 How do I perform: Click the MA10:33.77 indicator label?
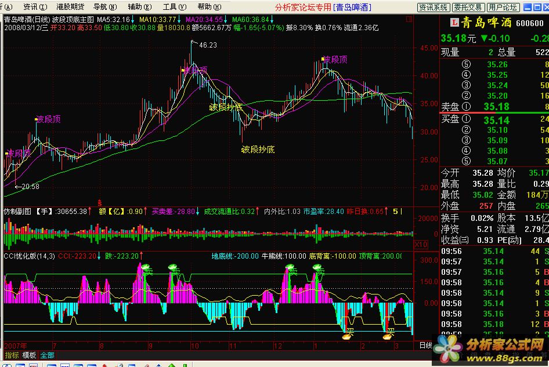coord(157,20)
